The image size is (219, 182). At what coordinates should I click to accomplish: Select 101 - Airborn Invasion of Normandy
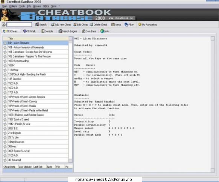coord(36,47)
